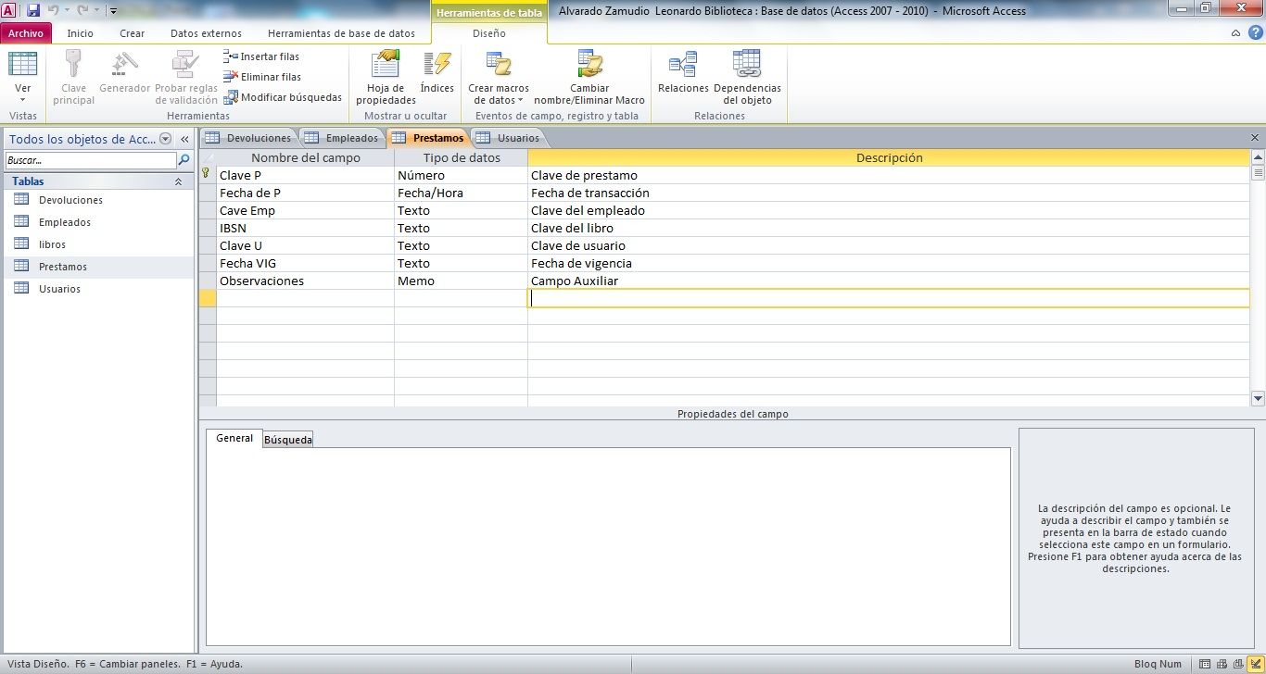The width and height of the screenshot is (1266, 674).
Task: Open Crear macros de datos dropdown
Action: tap(499, 78)
